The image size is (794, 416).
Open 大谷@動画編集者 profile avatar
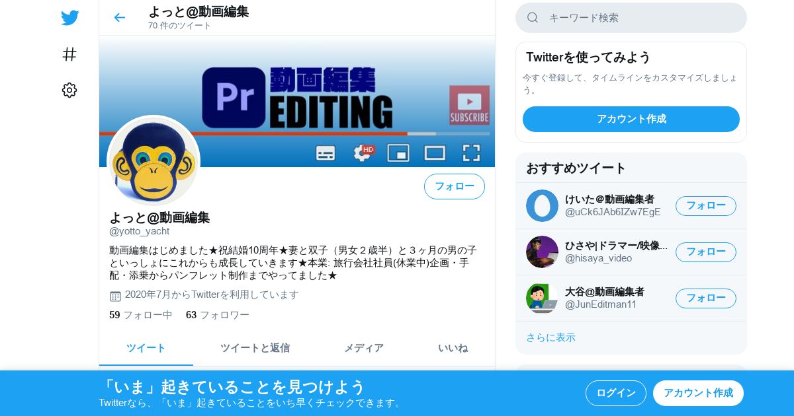coord(542,298)
